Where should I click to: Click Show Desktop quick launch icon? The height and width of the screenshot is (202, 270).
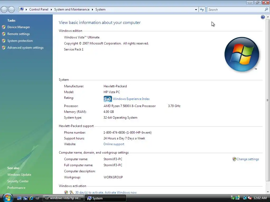pyautogui.click(x=19, y=198)
